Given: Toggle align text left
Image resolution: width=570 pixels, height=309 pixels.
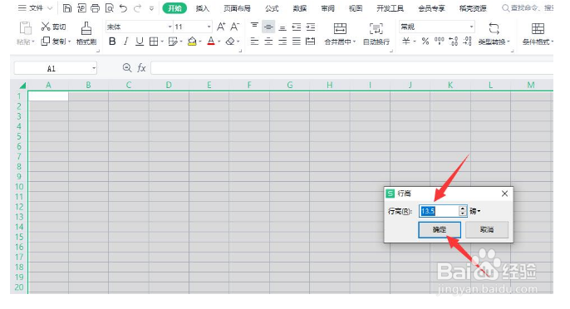Looking at the screenshot, I should click(254, 42).
